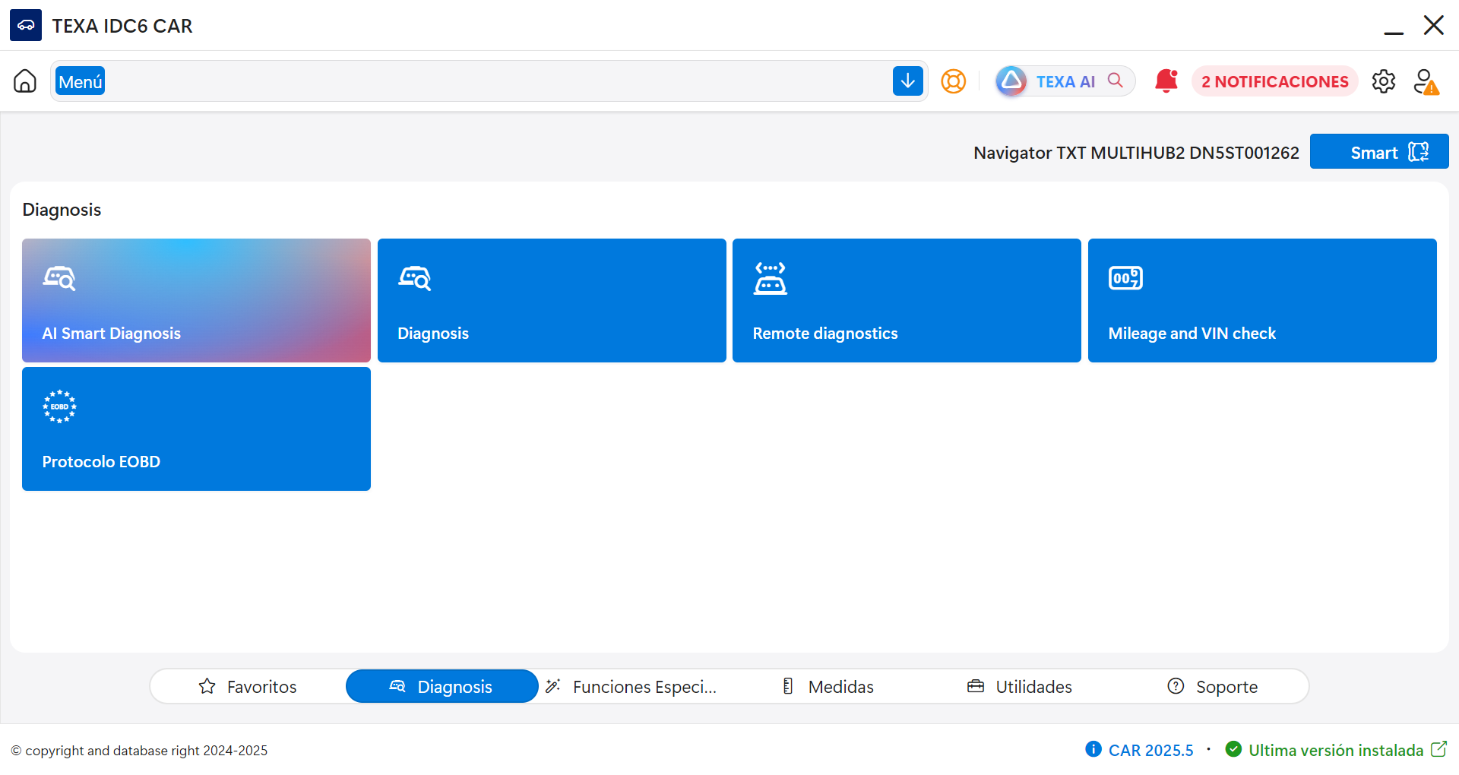This screenshot has height=775, width=1459.
Task: Click the magic wand icon in Funciones tab
Action: tap(553, 686)
